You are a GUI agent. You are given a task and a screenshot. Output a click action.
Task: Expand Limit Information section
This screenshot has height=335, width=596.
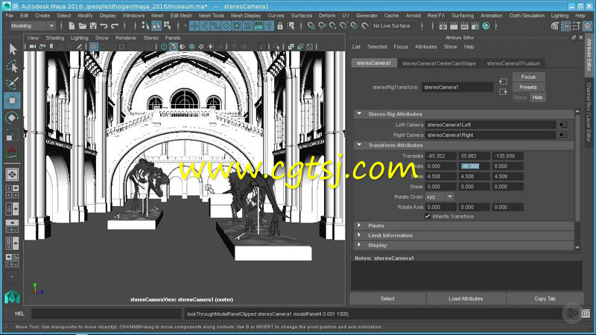click(359, 235)
